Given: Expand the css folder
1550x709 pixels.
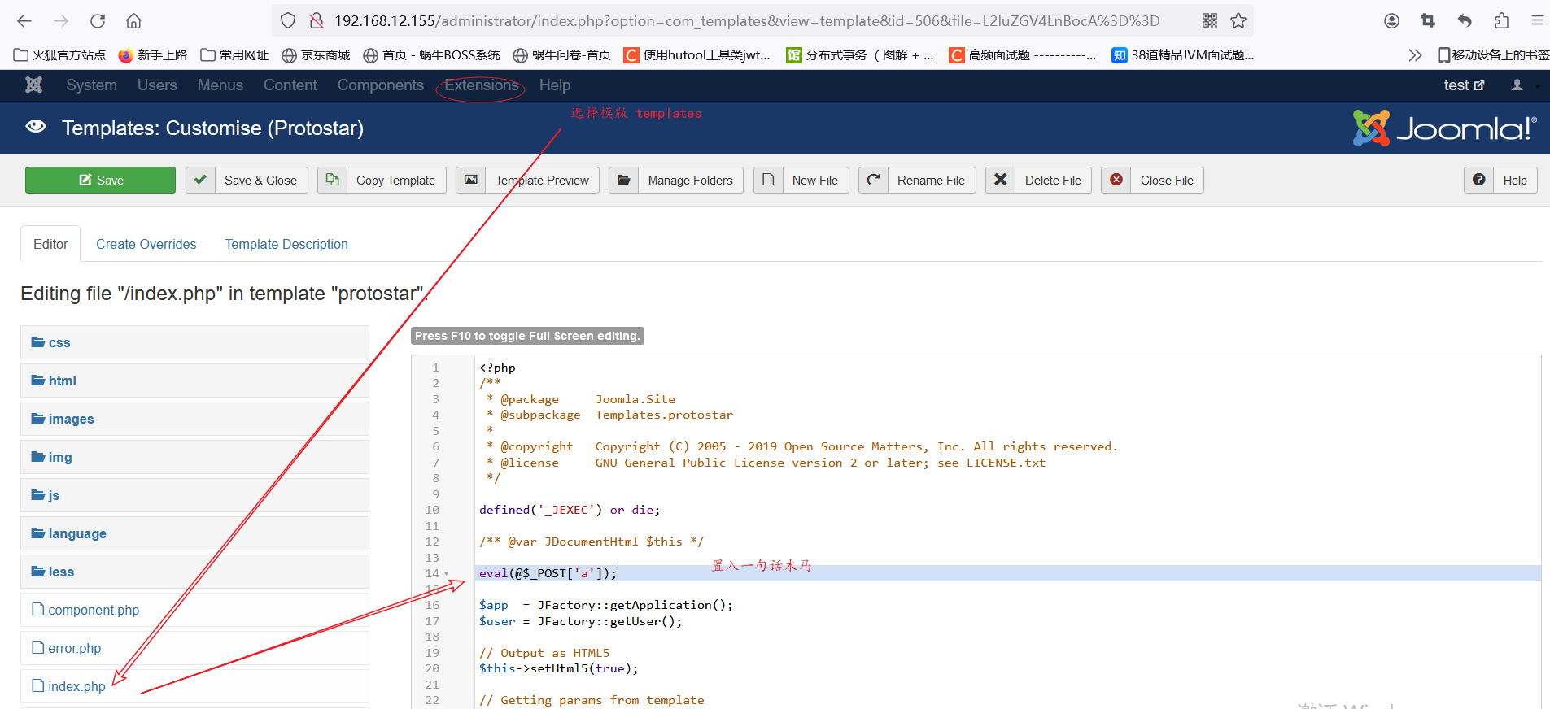Looking at the screenshot, I should (194, 342).
